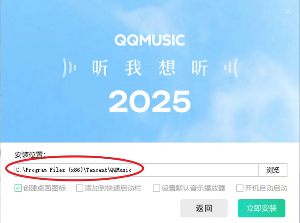The width and height of the screenshot is (300, 223).
Task: Click the large 2025 banner text
Action: click(x=150, y=101)
